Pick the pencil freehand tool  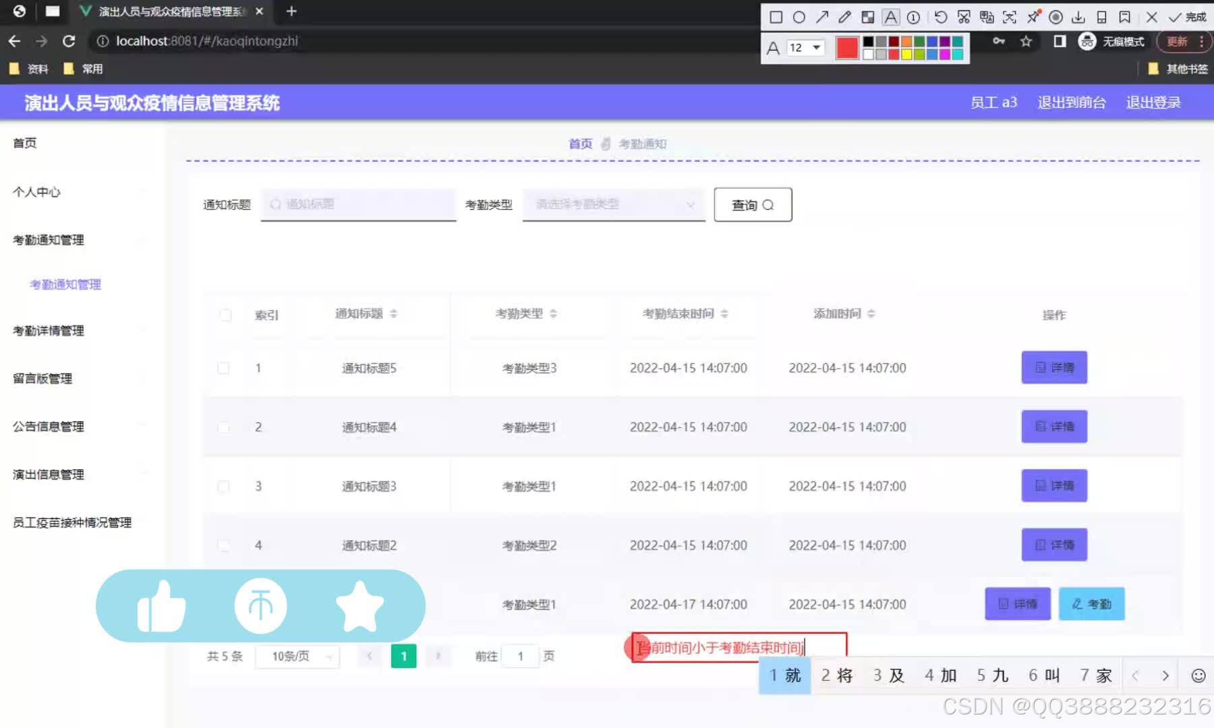click(844, 17)
